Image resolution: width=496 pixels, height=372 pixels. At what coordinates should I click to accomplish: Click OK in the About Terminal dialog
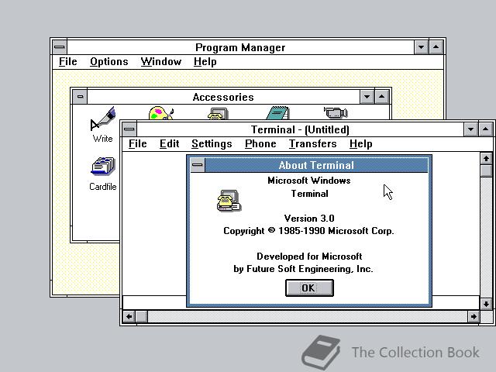point(309,288)
